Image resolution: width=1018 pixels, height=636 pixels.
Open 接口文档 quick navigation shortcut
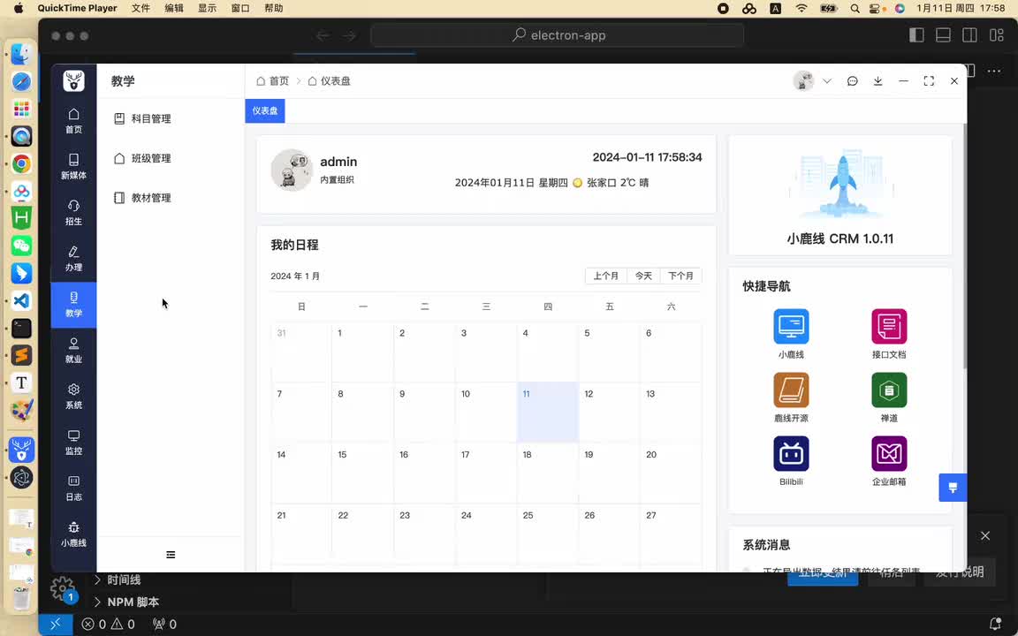pos(889,334)
